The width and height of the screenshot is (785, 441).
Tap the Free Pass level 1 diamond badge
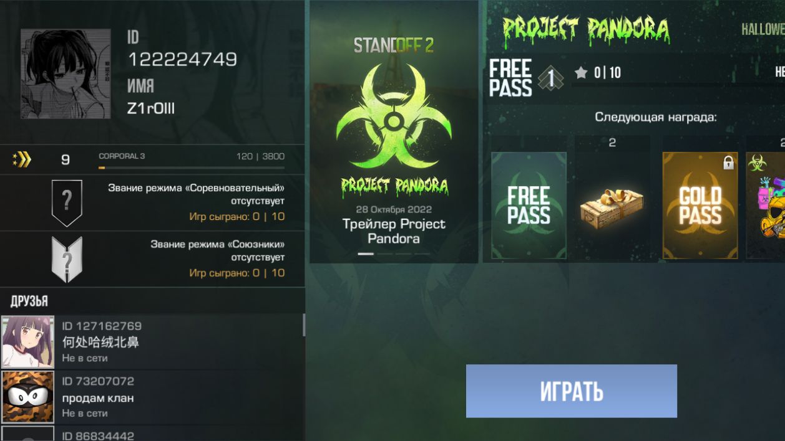click(x=551, y=78)
